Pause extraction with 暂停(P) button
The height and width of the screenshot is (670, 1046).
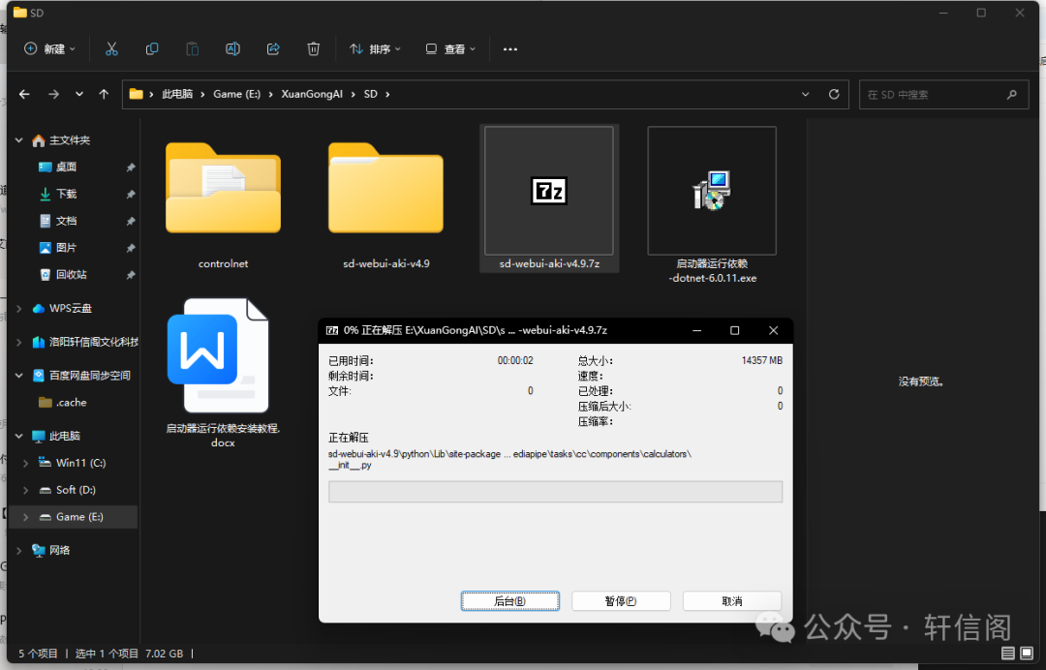tap(621, 601)
